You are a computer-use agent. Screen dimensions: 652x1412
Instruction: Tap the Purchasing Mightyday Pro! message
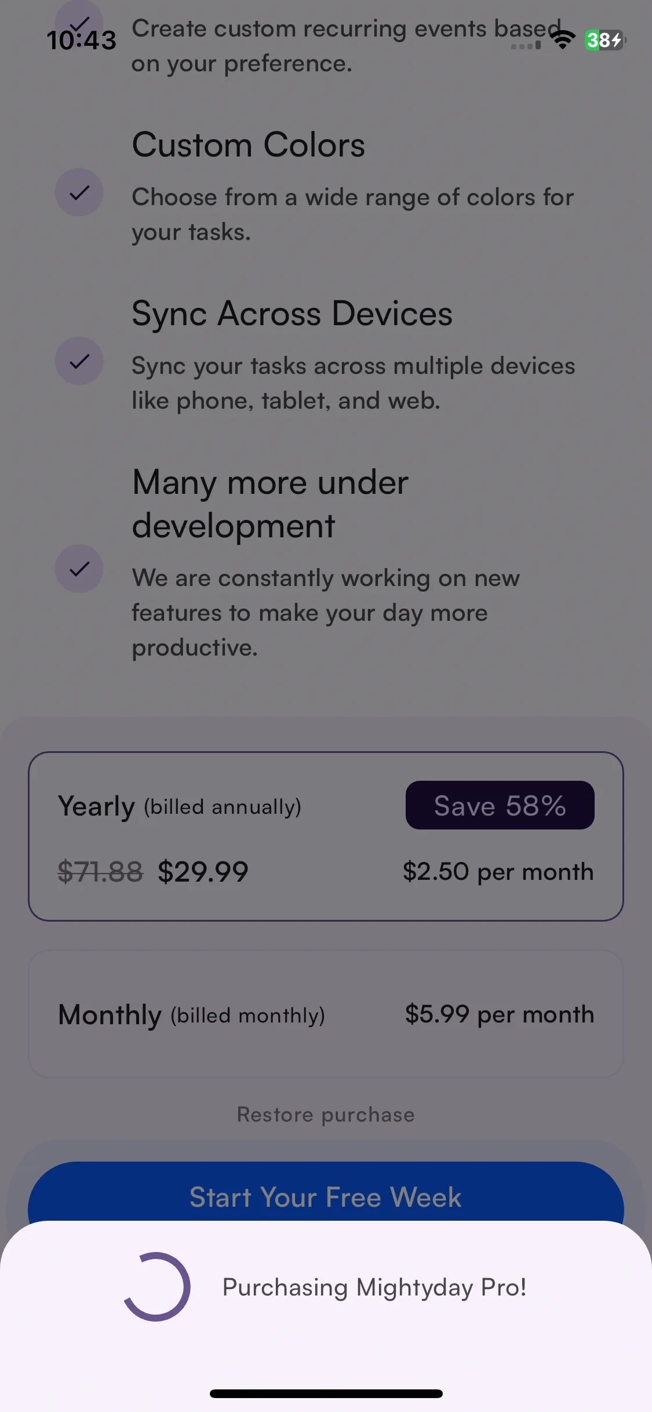click(374, 1287)
